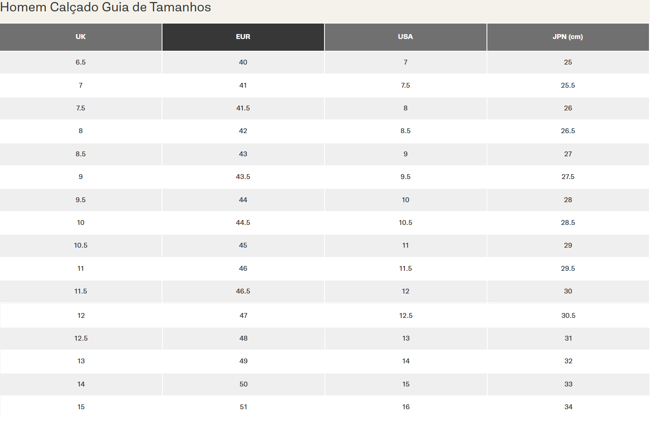The height and width of the screenshot is (421, 651).
Task: Click the UK 6.5 size cell
Action: pyautogui.click(x=80, y=62)
